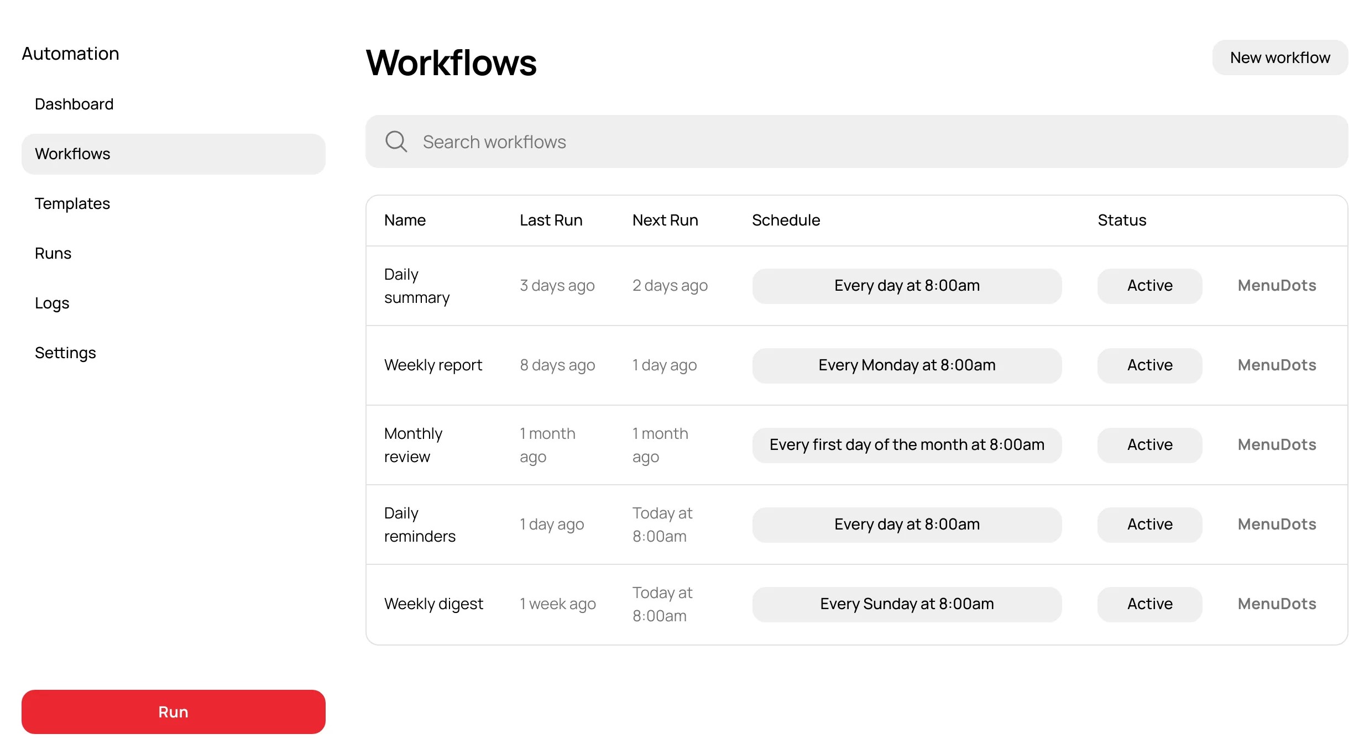Open the Workflows section
Screen dimensions: 1359x739
point(173,153)
